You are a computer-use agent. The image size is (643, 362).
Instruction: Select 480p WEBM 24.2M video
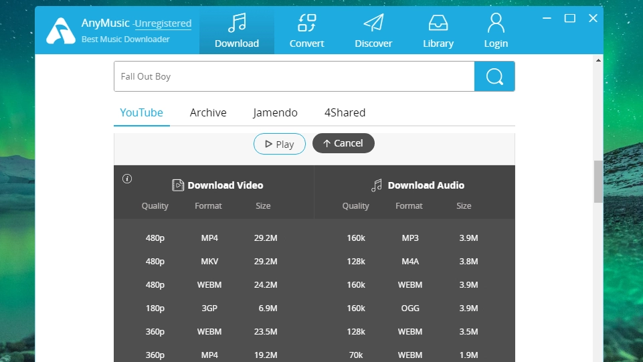(x=211, y=284)
